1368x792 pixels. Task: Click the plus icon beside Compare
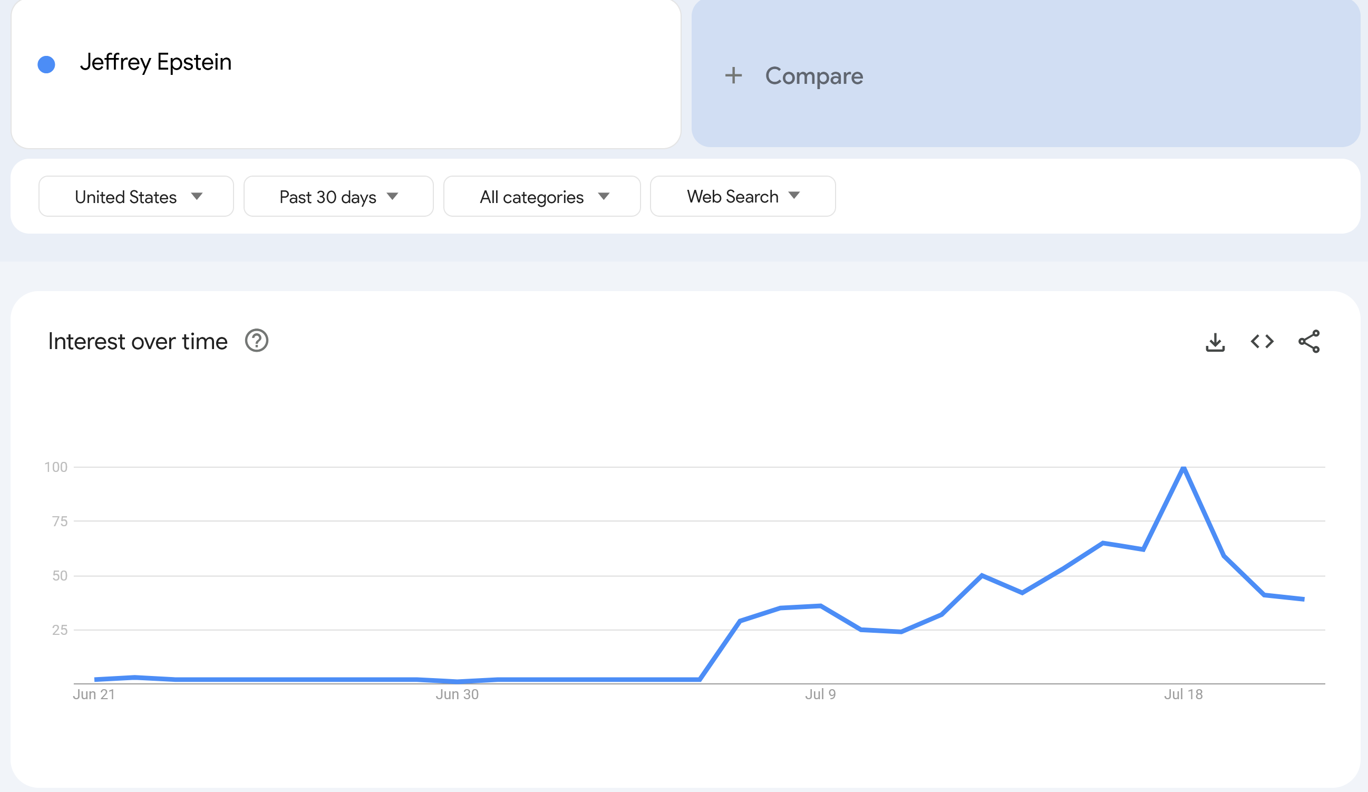click(733, 75)
